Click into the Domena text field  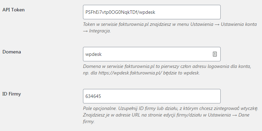(152, 54)
